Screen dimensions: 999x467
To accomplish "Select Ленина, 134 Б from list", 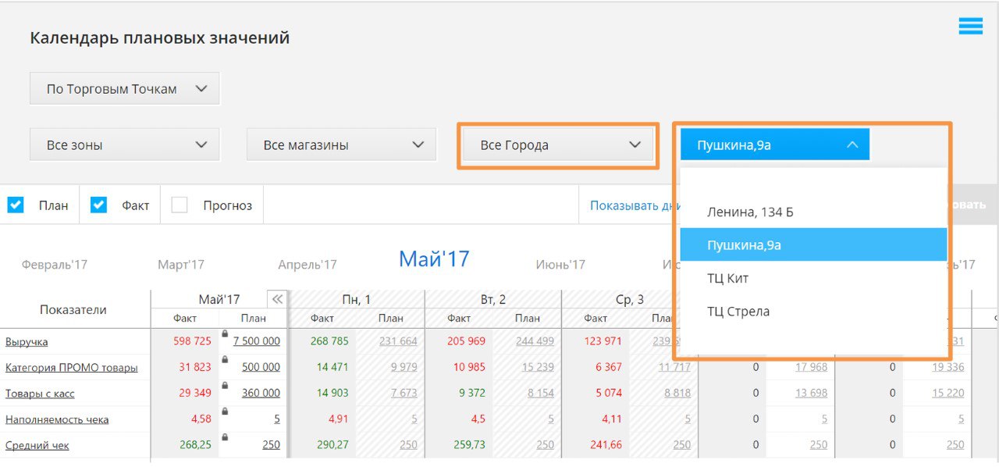I will [750, 212].
